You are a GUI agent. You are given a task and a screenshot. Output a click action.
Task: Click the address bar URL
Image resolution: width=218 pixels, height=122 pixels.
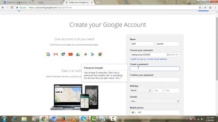[x=50, y=7]
